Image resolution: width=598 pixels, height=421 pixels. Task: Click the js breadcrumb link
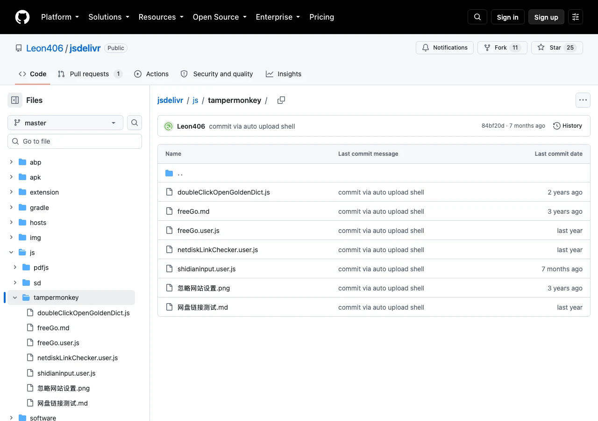(x=196, y=100)
